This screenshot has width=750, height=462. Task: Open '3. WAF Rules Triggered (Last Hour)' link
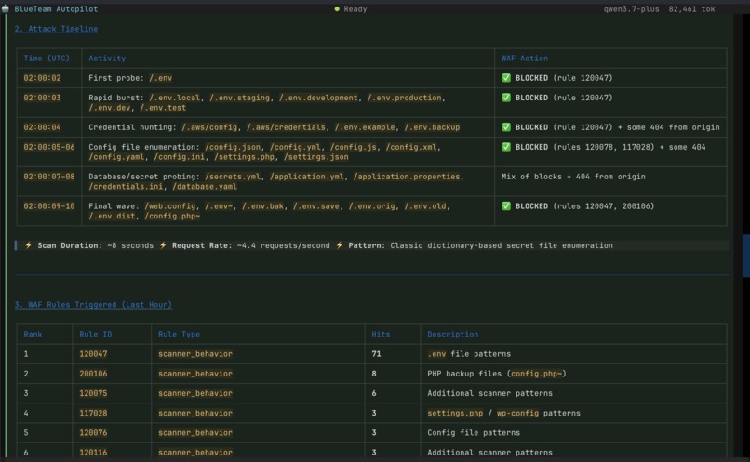[93, 304]
